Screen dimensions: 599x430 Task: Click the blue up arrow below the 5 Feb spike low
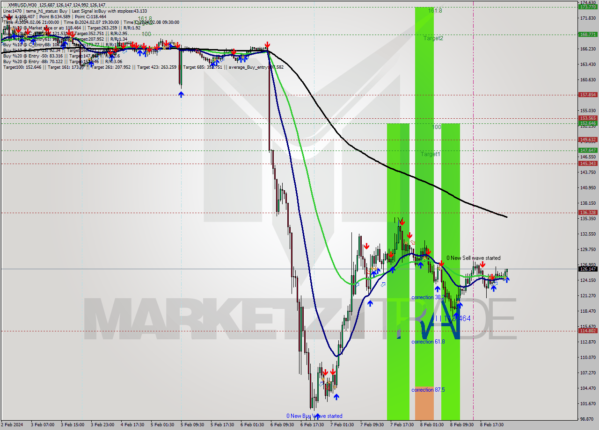[181, 94]
